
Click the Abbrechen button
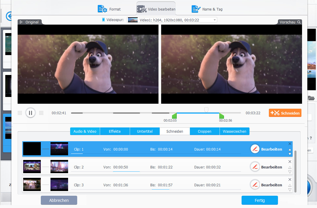[59, 200]
